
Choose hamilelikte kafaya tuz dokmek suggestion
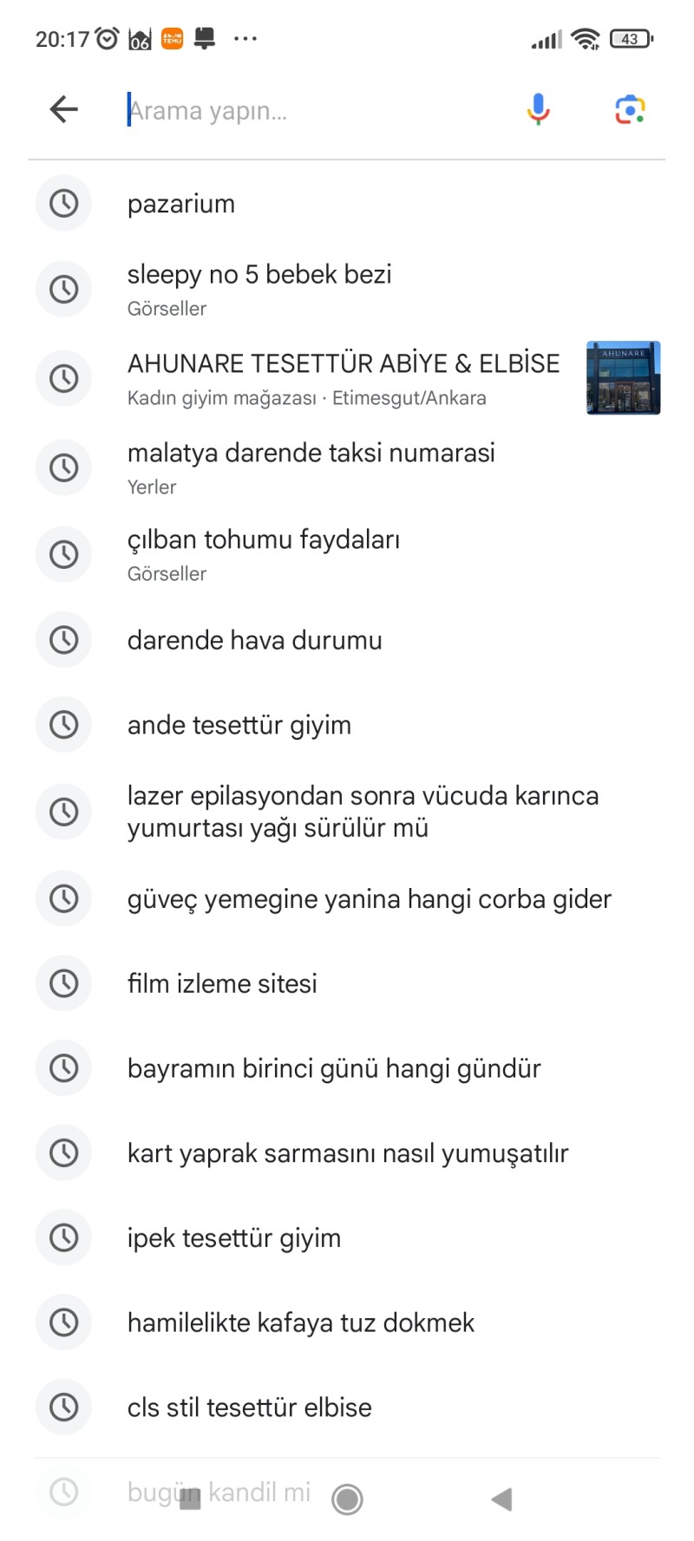coord(347,1322)
